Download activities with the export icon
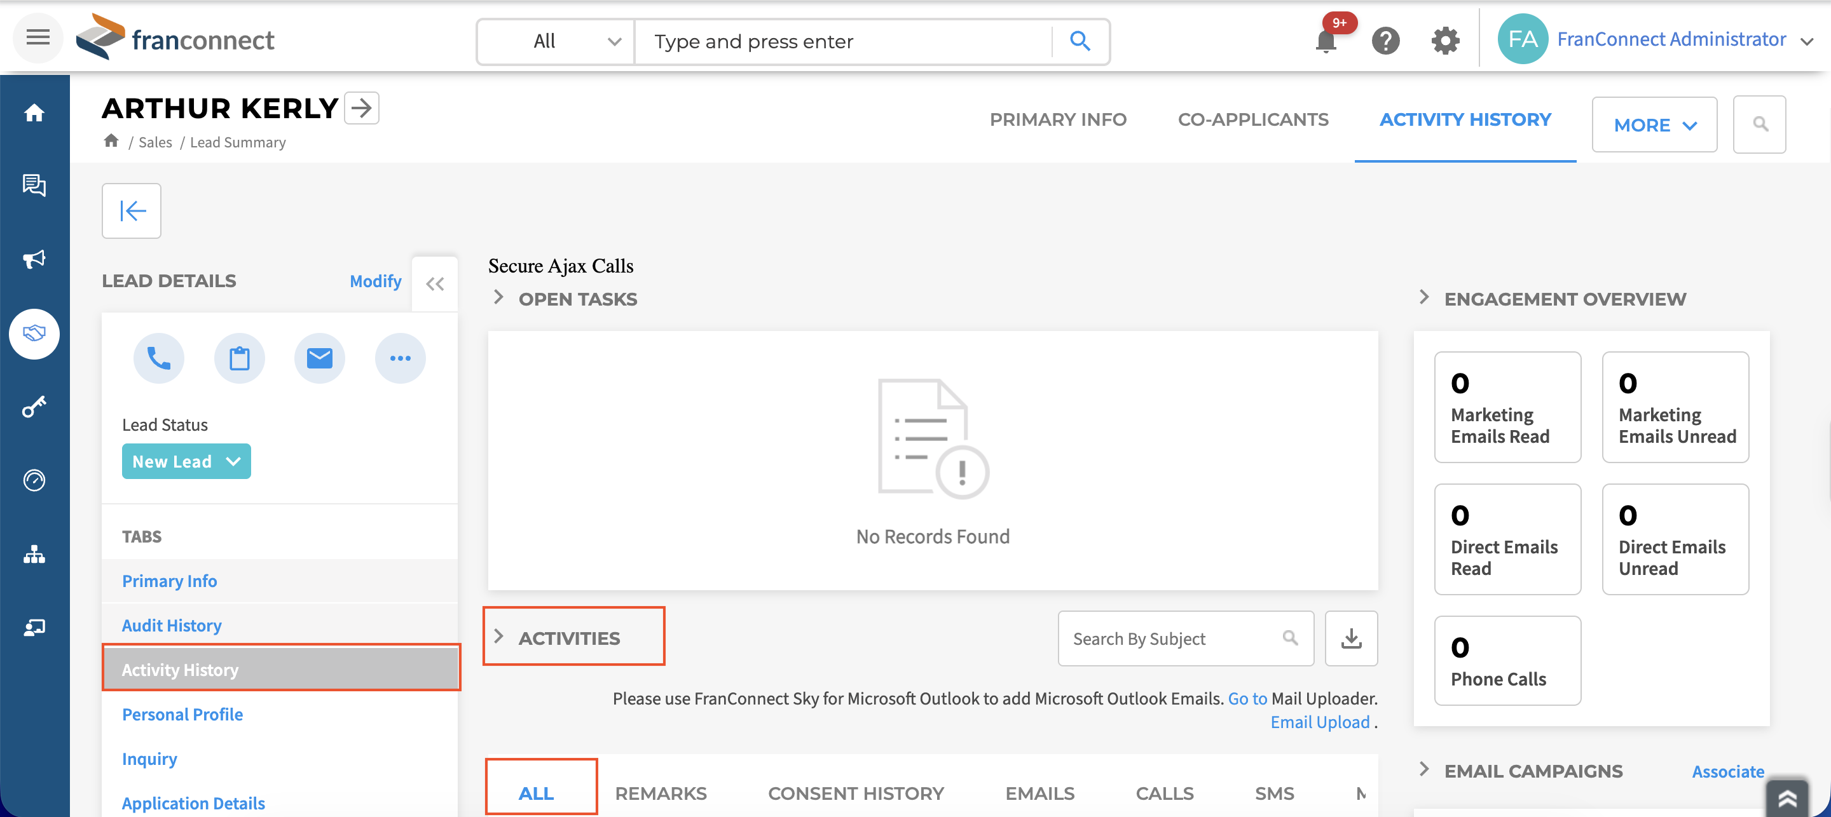 (x=1351, y=638)
